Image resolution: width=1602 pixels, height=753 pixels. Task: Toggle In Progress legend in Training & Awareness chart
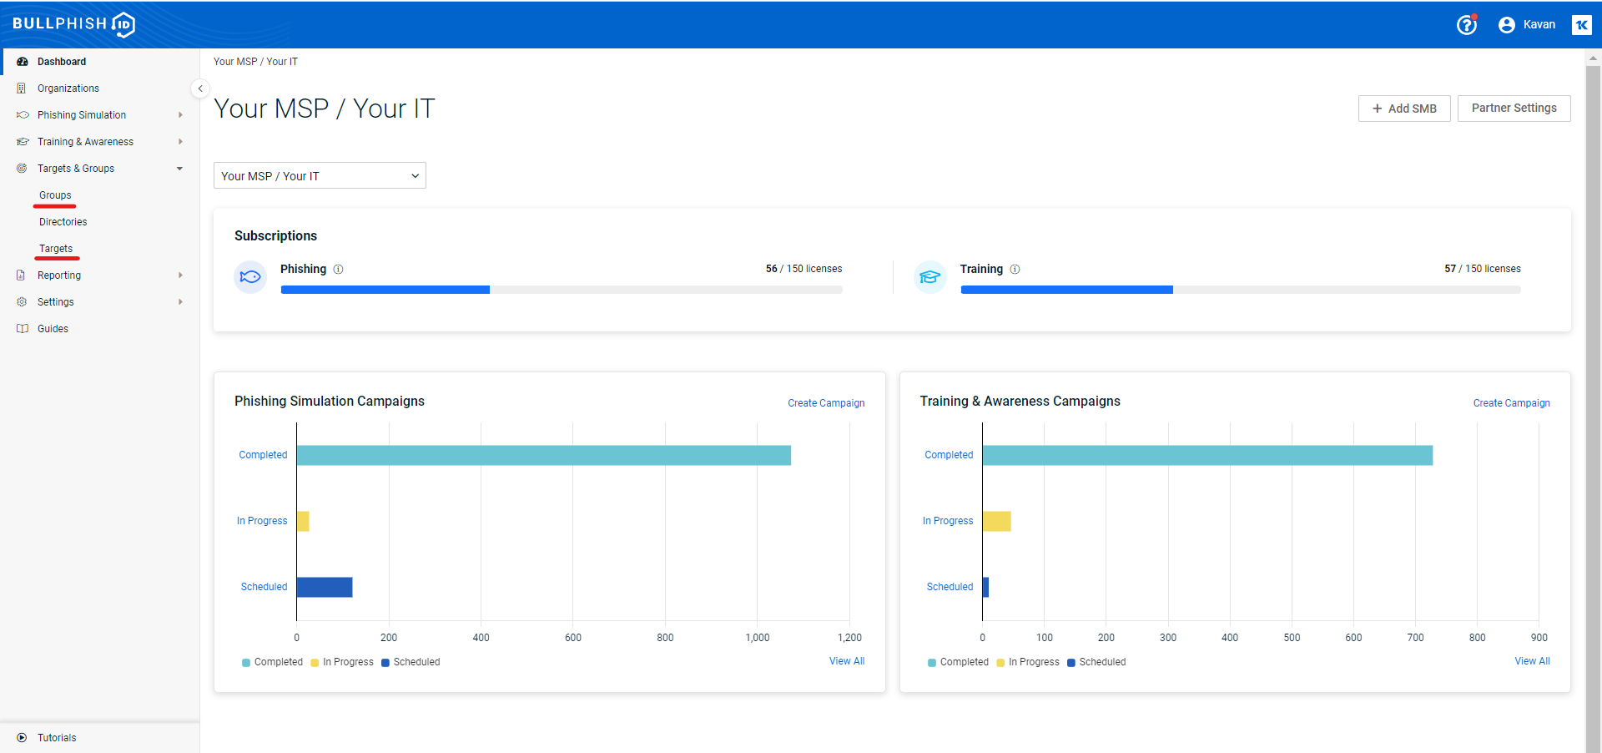(x=1028, y=662)
